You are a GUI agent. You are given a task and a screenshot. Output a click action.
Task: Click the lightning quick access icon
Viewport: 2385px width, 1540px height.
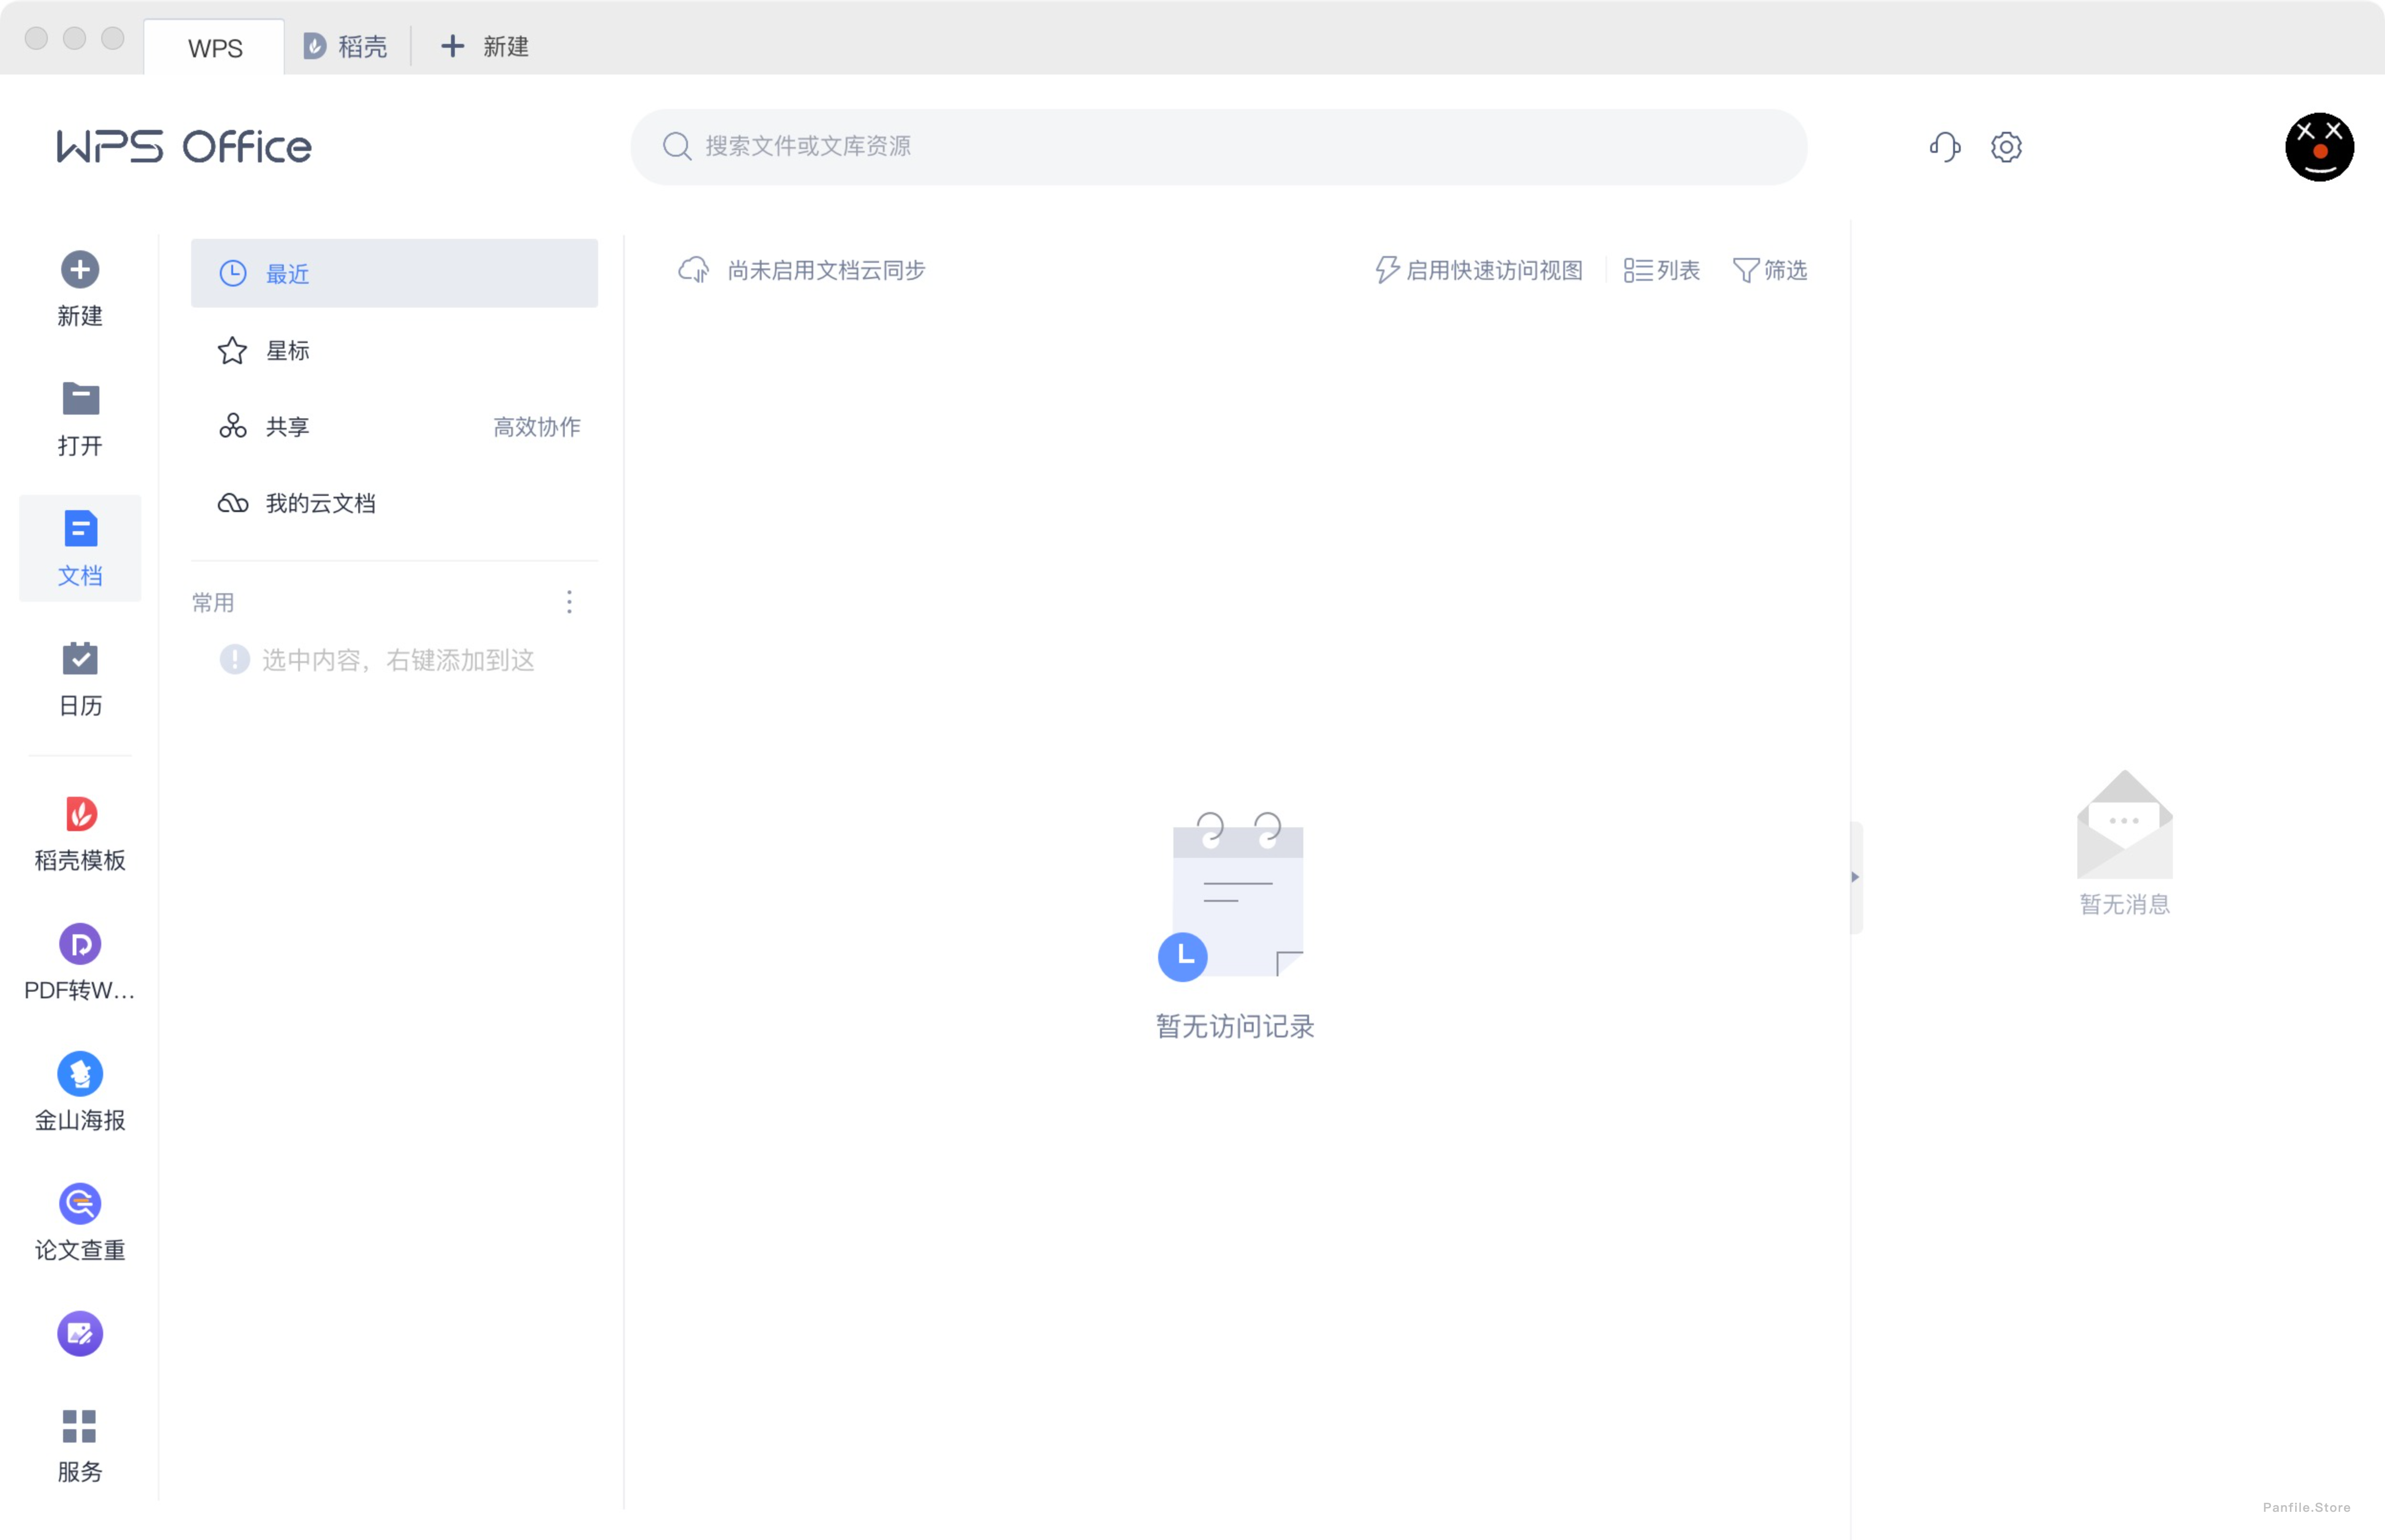pos(1387,270)
